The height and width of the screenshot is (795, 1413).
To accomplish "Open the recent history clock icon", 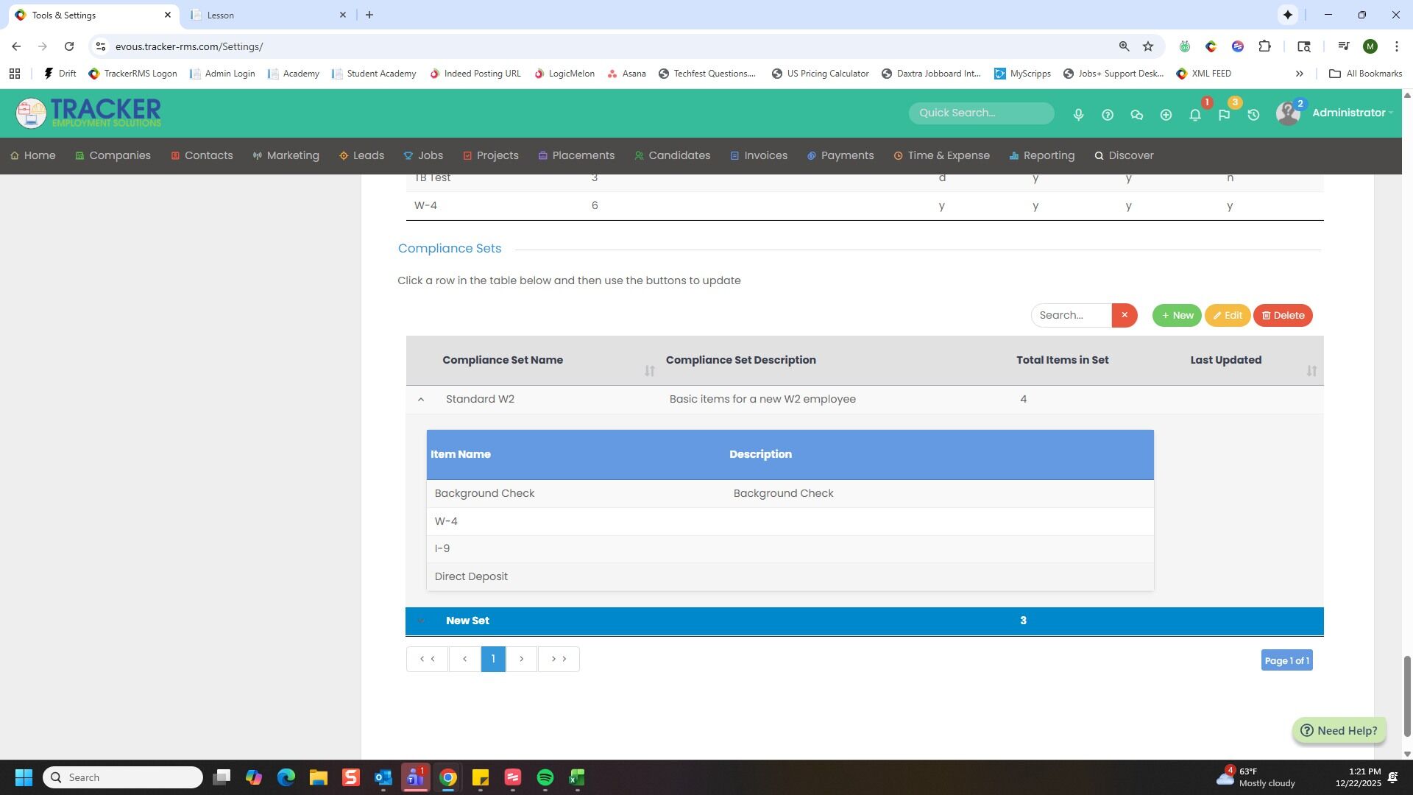I will pos(1253,115).
